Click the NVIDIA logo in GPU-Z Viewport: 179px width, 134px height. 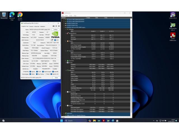click(55, 35)
